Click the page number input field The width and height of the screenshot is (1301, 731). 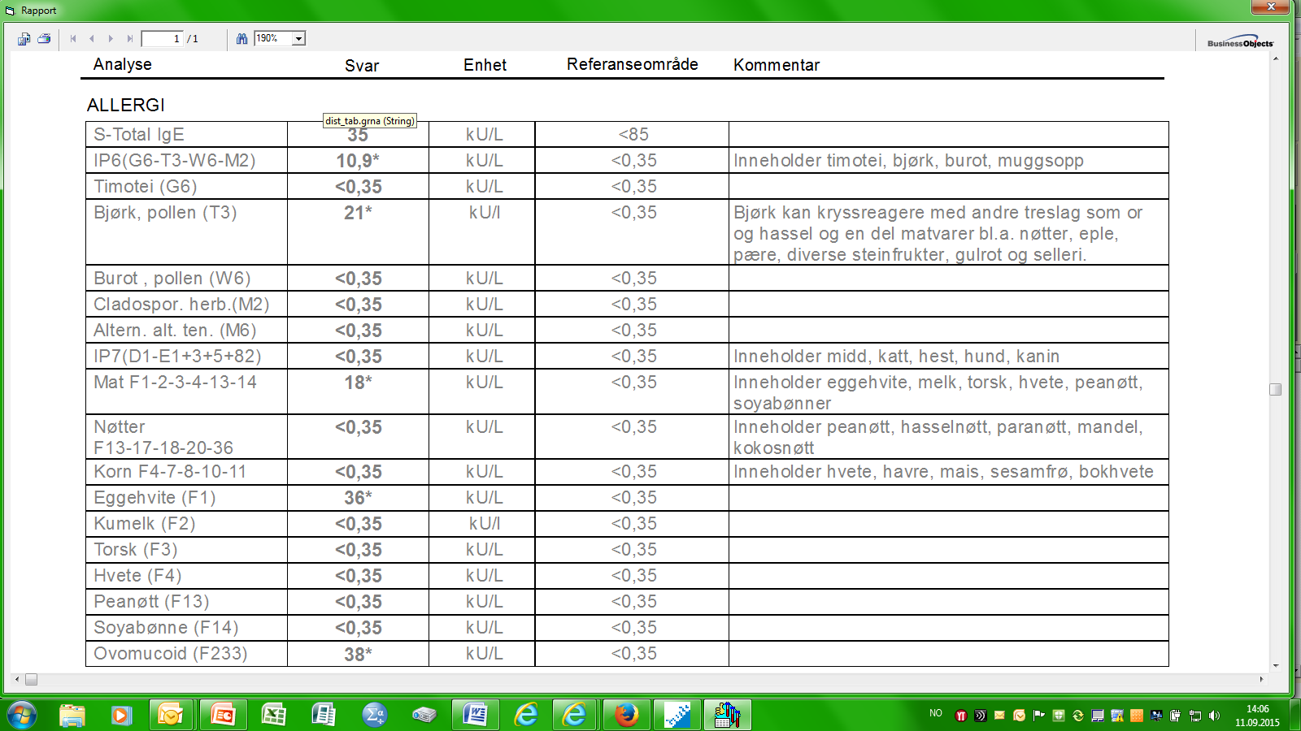pos(162,38)
